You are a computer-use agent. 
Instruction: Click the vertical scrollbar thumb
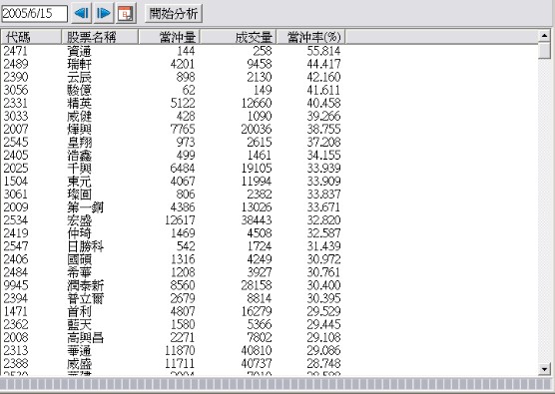[544, 50]
